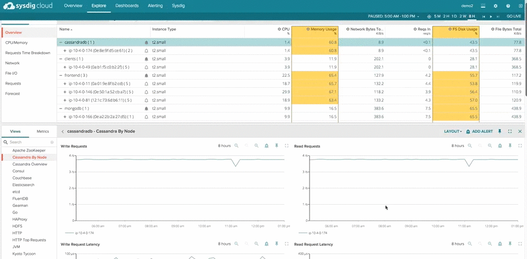Select the 1D time range
Image resolution: width=527 pixels, height=259 pixels.
point(454,16)
